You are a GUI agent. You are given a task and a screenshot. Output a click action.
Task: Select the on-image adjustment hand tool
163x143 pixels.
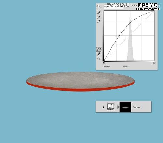click(99, 6)
